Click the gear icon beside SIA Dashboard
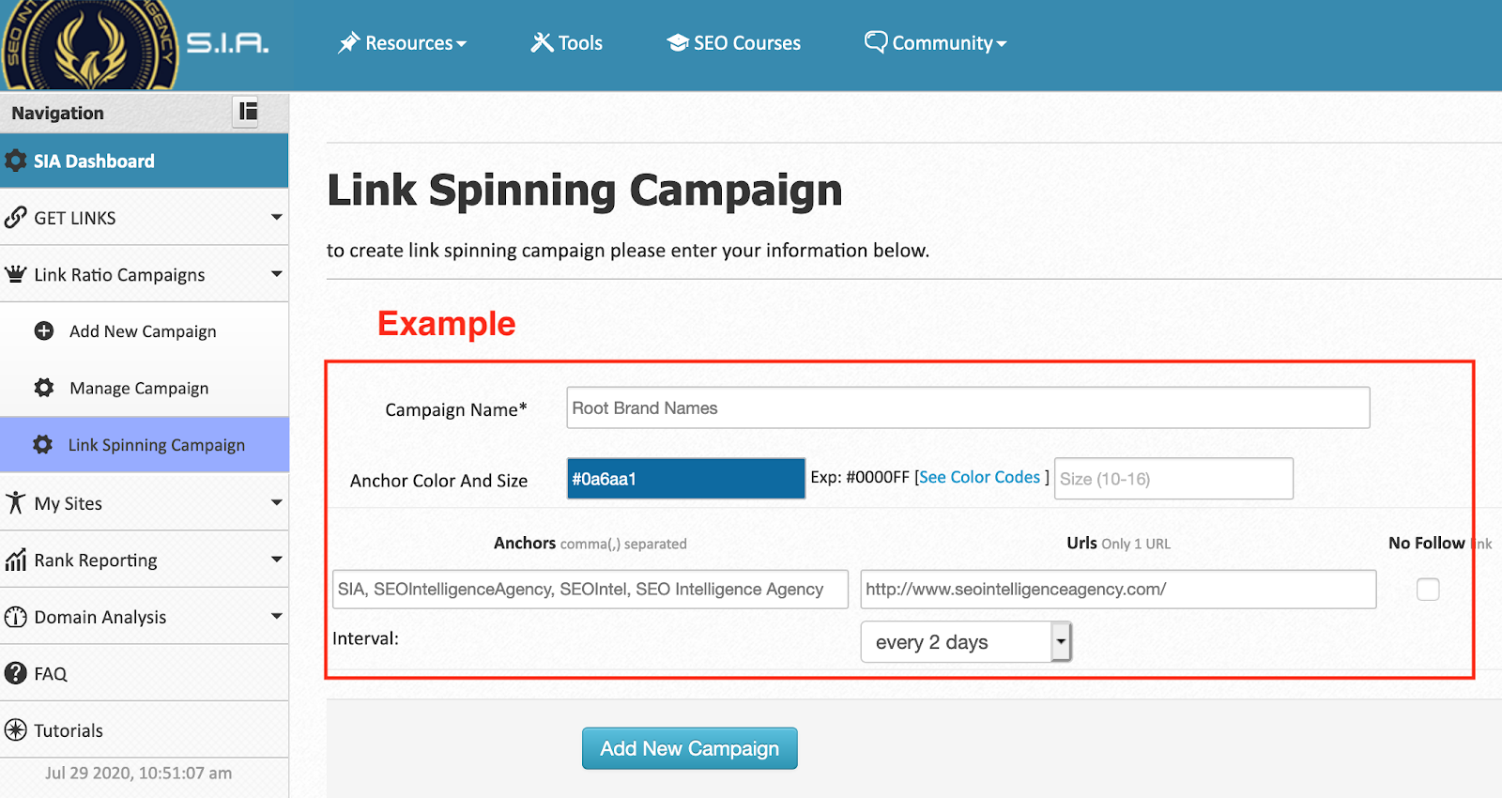 [x=16, y=161]
